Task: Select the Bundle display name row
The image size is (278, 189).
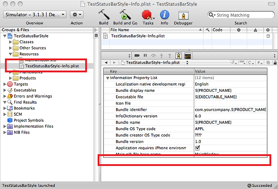Action: pos(185,91)
